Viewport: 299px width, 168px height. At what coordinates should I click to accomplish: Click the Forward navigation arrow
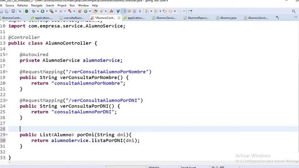tap(179, 11)
